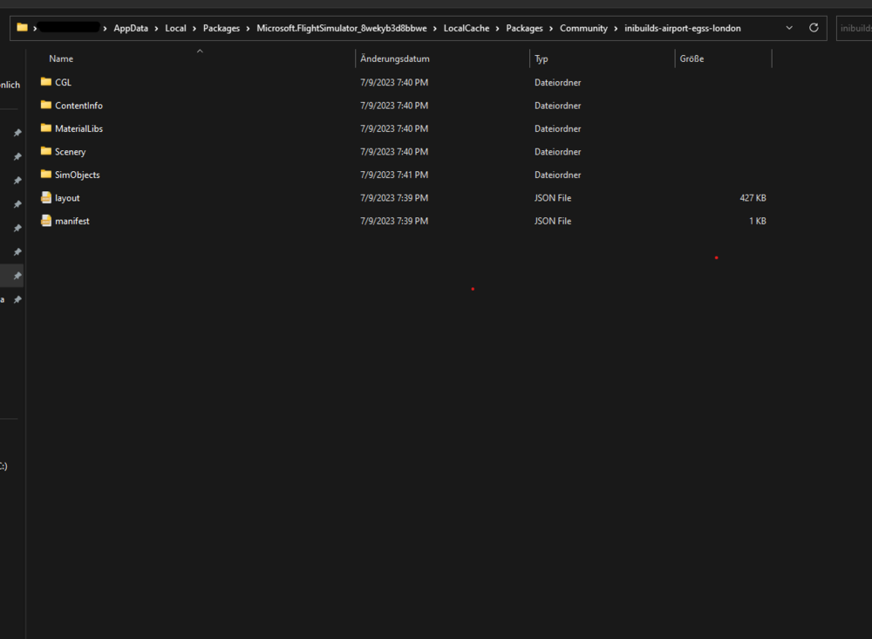
Task: Sort files by the Name column header
Action: pos(61,58)
